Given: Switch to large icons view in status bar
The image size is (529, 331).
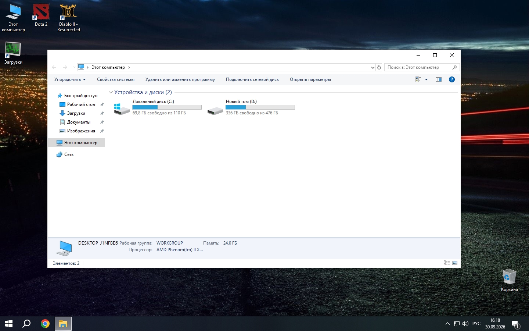Looking at the screenshot, I should tap(455, 263).
